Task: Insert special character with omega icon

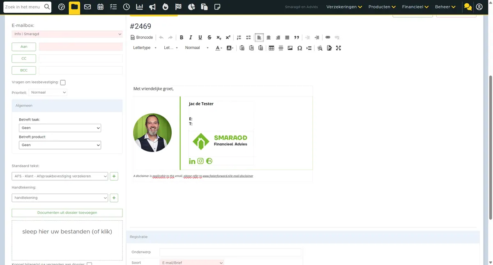Action: pos(299,48)
